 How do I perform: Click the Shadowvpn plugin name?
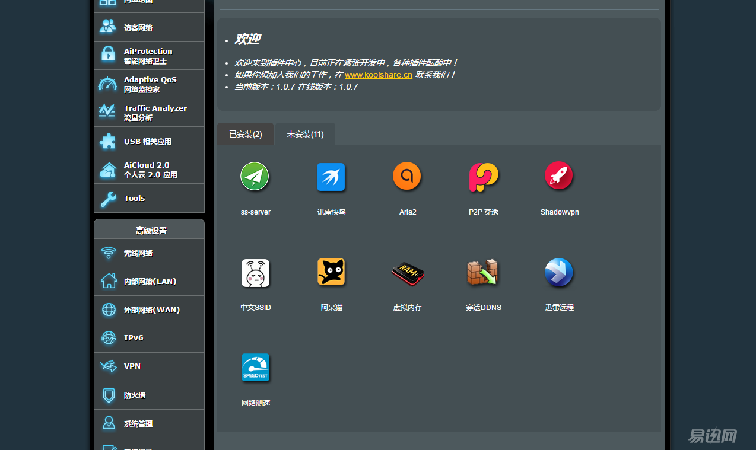(560, 212)
